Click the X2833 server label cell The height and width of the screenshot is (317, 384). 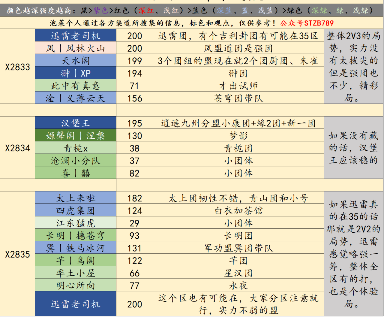click(x=18, y=67)
